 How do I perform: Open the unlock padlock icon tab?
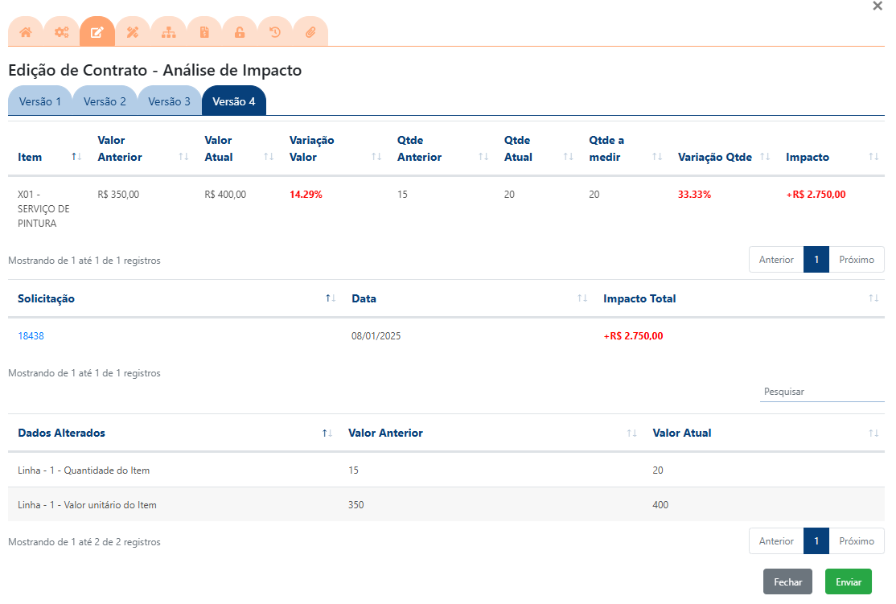pos(240,32)
